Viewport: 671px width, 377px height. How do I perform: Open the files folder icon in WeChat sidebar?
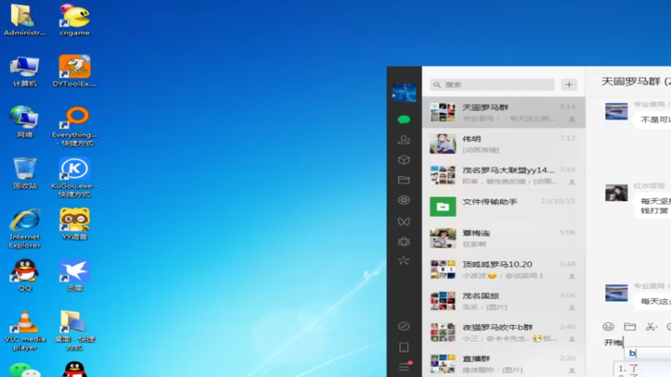[404, 180]
